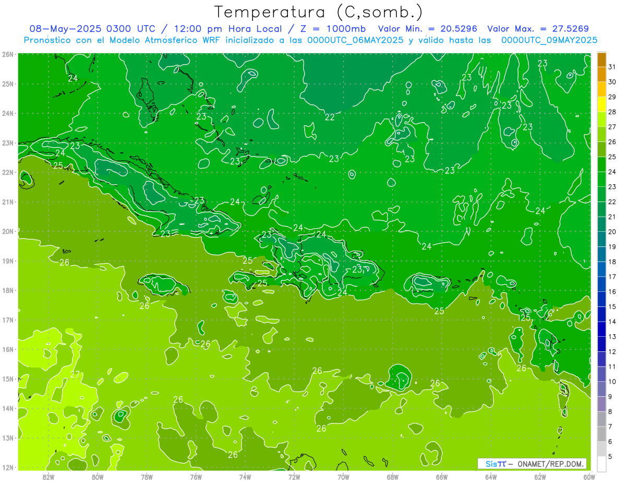Click the "76W" longitude axis label
This screenshot has height=484, width=626.
(196, 477)
